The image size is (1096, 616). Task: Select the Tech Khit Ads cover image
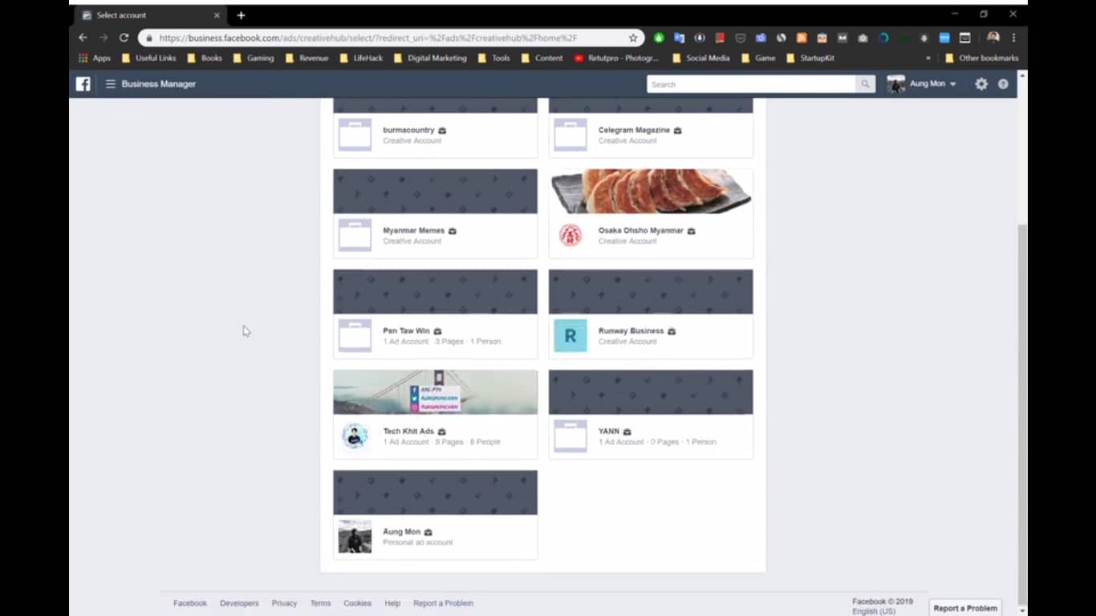436,392
